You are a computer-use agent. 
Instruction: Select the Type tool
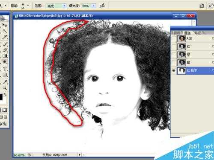[5, 69]
